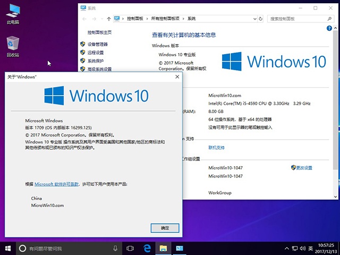Click the 确定 button in About Windows
This screenshot has width=340, height=255.
(165, 228)
